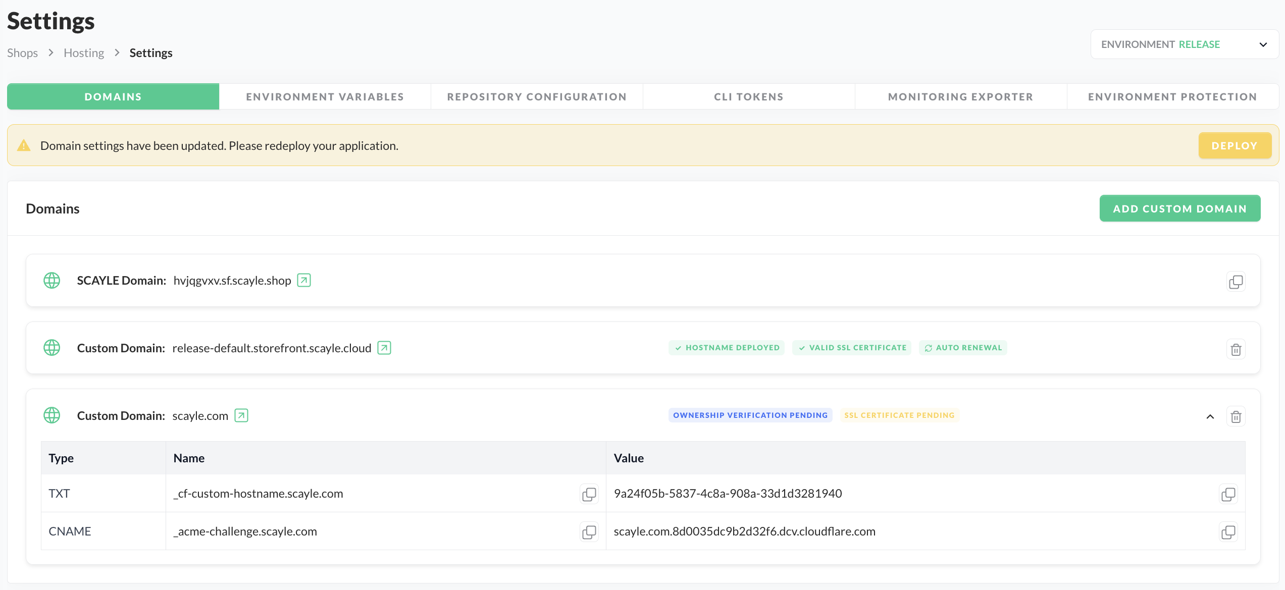The width and height of the screenshot is (1285, 590).
Task: Open the Environment Release dropdown
Action: [1184, 44]
